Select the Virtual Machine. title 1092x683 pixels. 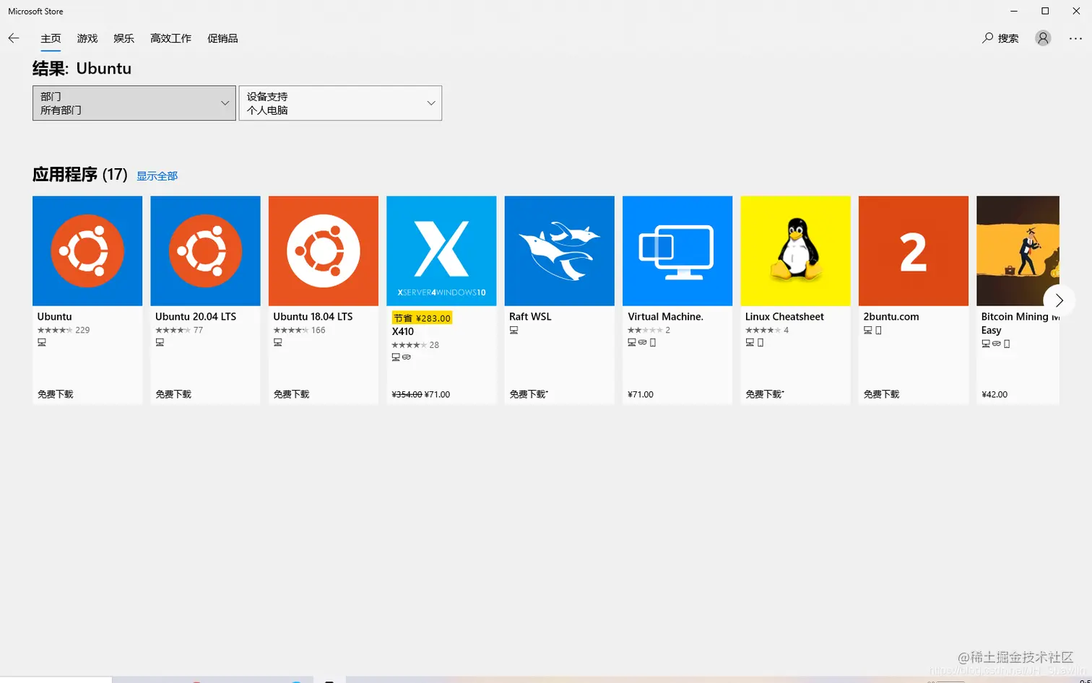665,316
